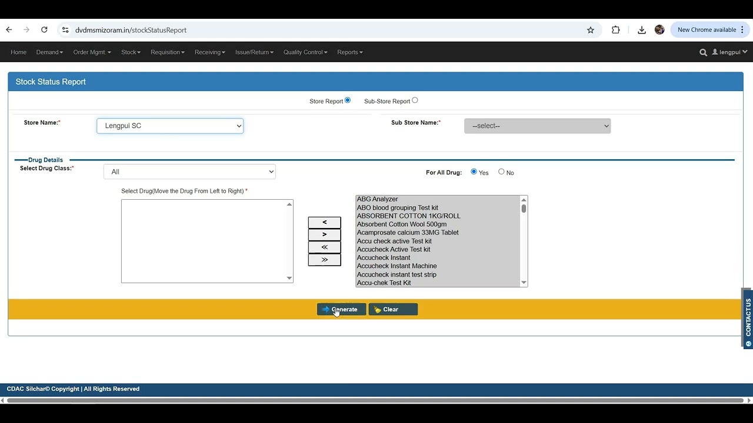This screenshot has height=423, width=753.
Task: Open the Sub Store Name dropdown
Action: coord(537,126)
